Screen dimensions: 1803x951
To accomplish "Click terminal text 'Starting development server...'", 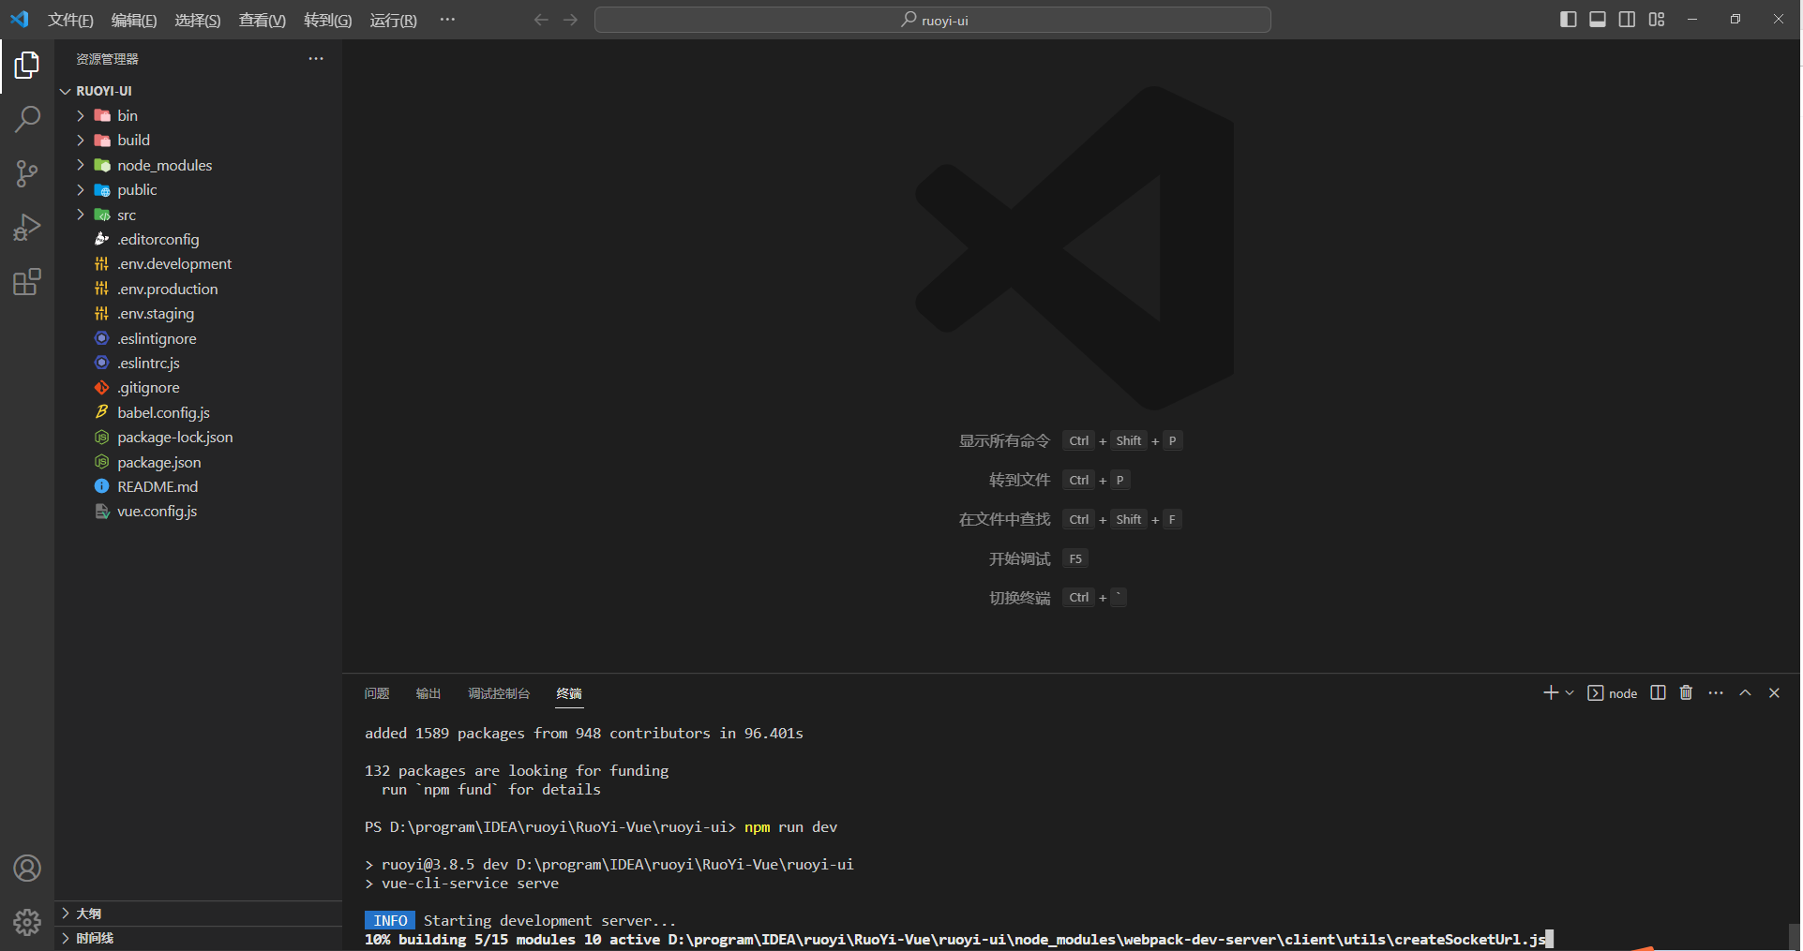I will (x=549, y=921).
